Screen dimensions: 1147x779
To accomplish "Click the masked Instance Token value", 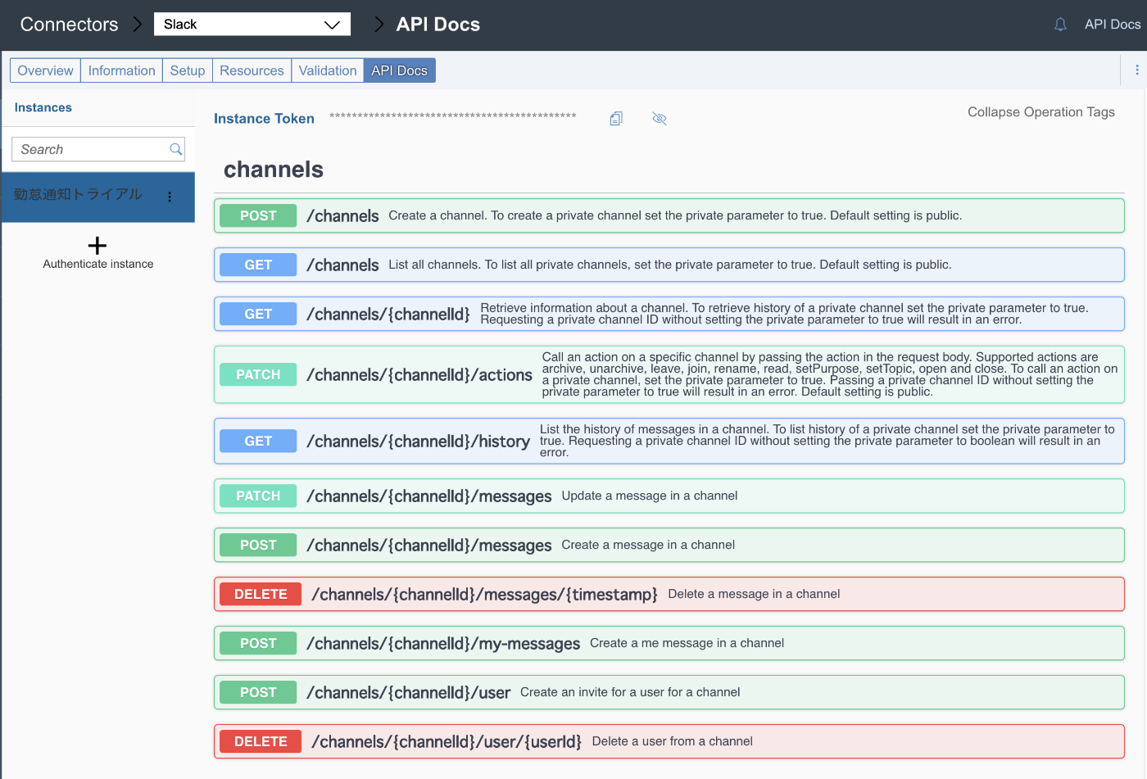I will tap(453, 116).
